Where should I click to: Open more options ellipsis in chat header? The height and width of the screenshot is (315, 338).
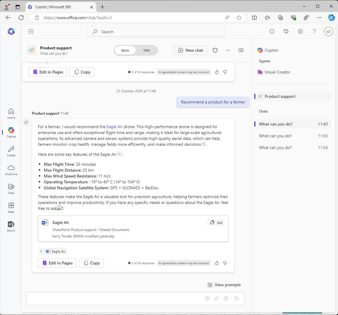pyautogui.click(x=228, y=51)
